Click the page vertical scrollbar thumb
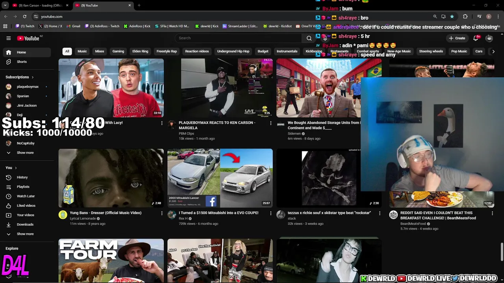Viewport: 504px width, 283px height. coord(502,252)
